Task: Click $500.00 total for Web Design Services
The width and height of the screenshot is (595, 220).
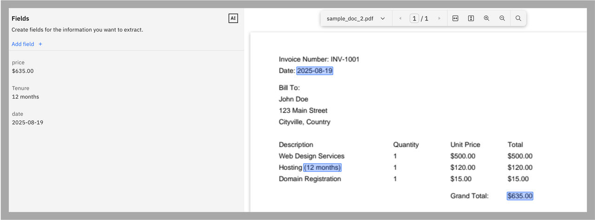Action: [x=520, y=156]
